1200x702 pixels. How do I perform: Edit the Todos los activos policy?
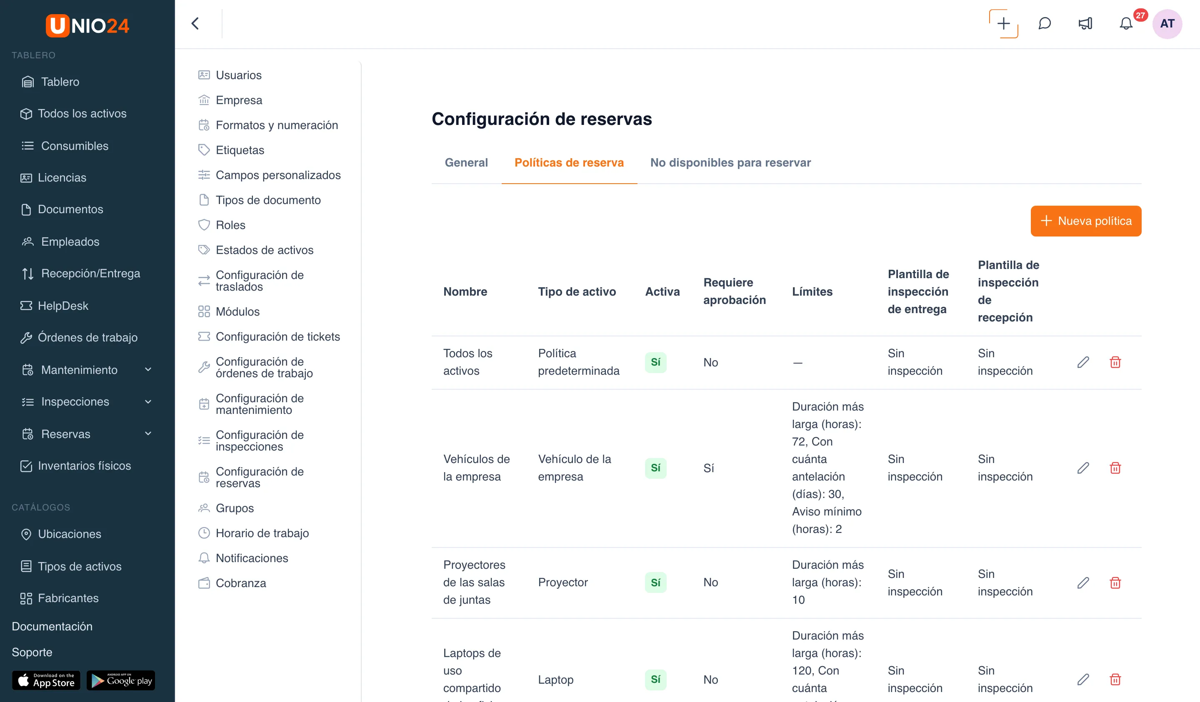click(x=1083, y=362)
